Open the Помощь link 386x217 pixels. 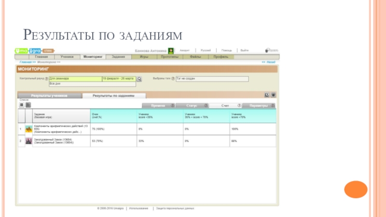[x=226, y=51]
